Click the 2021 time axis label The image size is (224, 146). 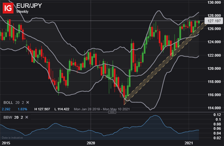coord(189,143)
